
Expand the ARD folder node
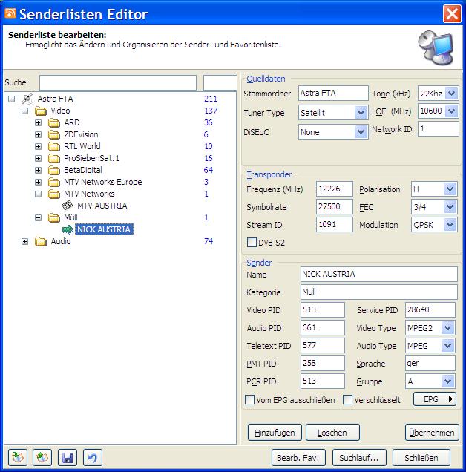(39, 122)
